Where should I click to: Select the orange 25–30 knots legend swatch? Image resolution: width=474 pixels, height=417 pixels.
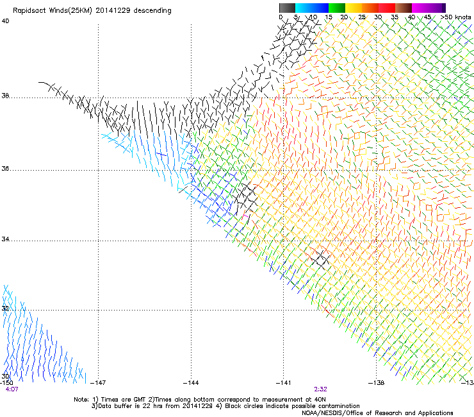click(370, 8)
